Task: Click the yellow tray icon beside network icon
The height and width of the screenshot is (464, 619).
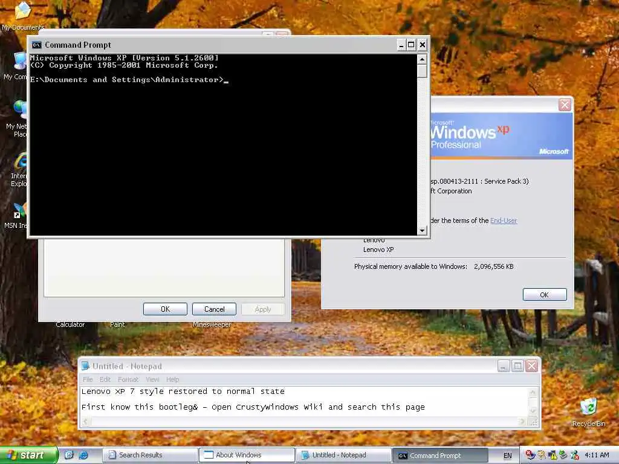Action: pyautogui.click(x=542, y=455)
